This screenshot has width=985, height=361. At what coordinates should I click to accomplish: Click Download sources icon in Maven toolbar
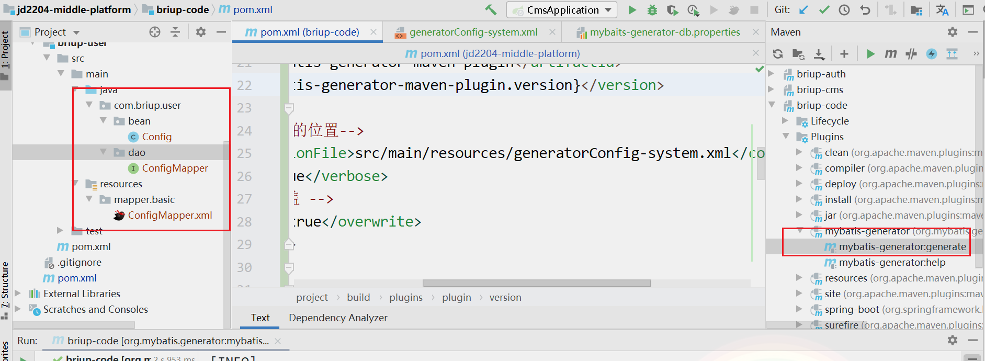tap(819, 54)
